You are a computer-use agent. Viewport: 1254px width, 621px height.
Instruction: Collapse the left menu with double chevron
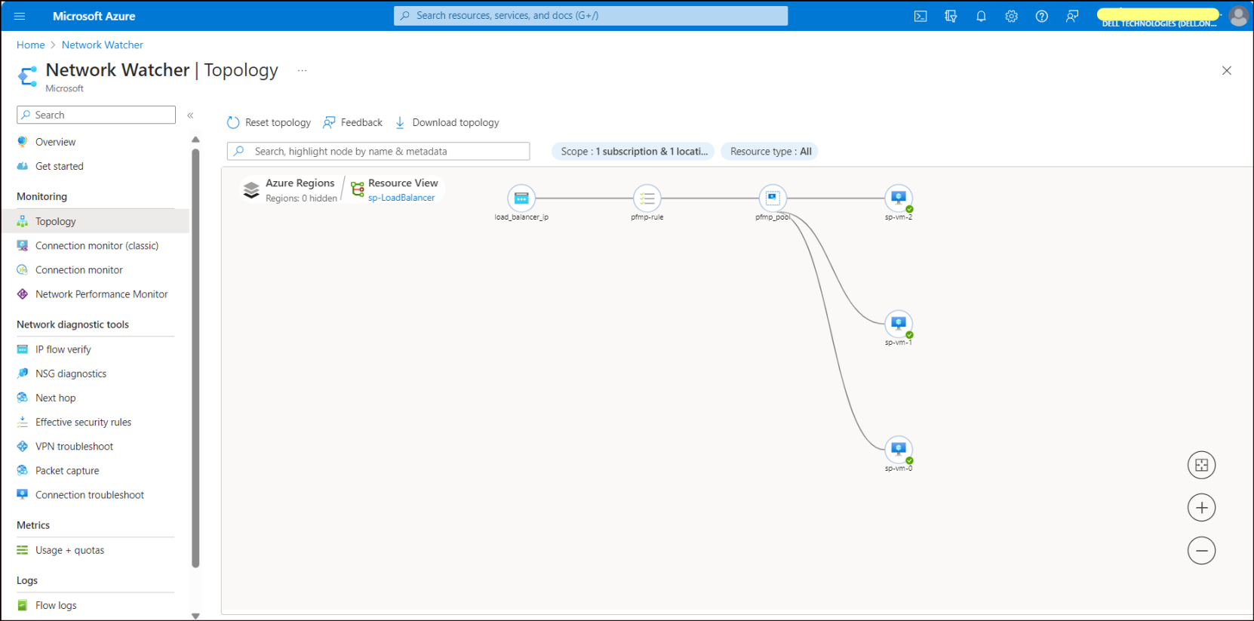(190, 115)
